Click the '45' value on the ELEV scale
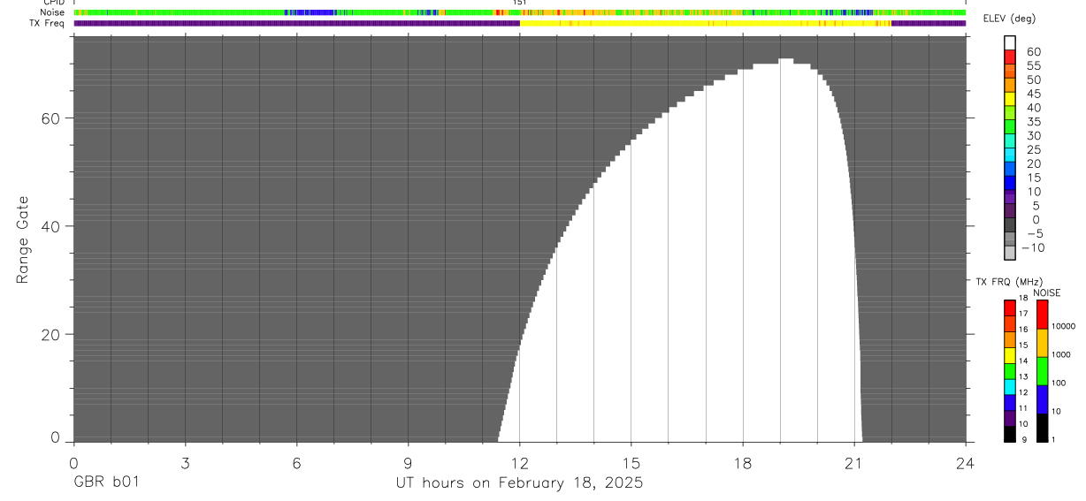 click(1033, 94)
